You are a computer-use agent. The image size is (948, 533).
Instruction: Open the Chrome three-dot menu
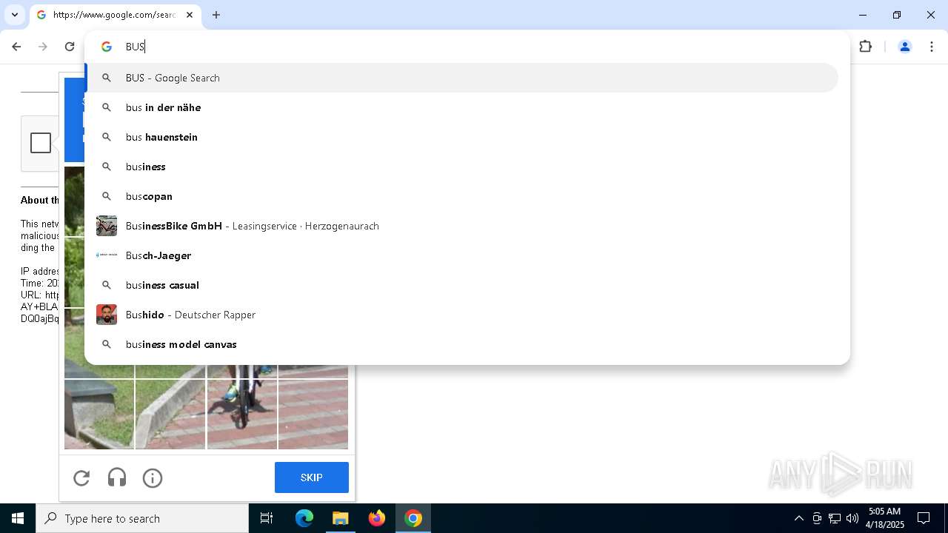[x=930, y=47]
